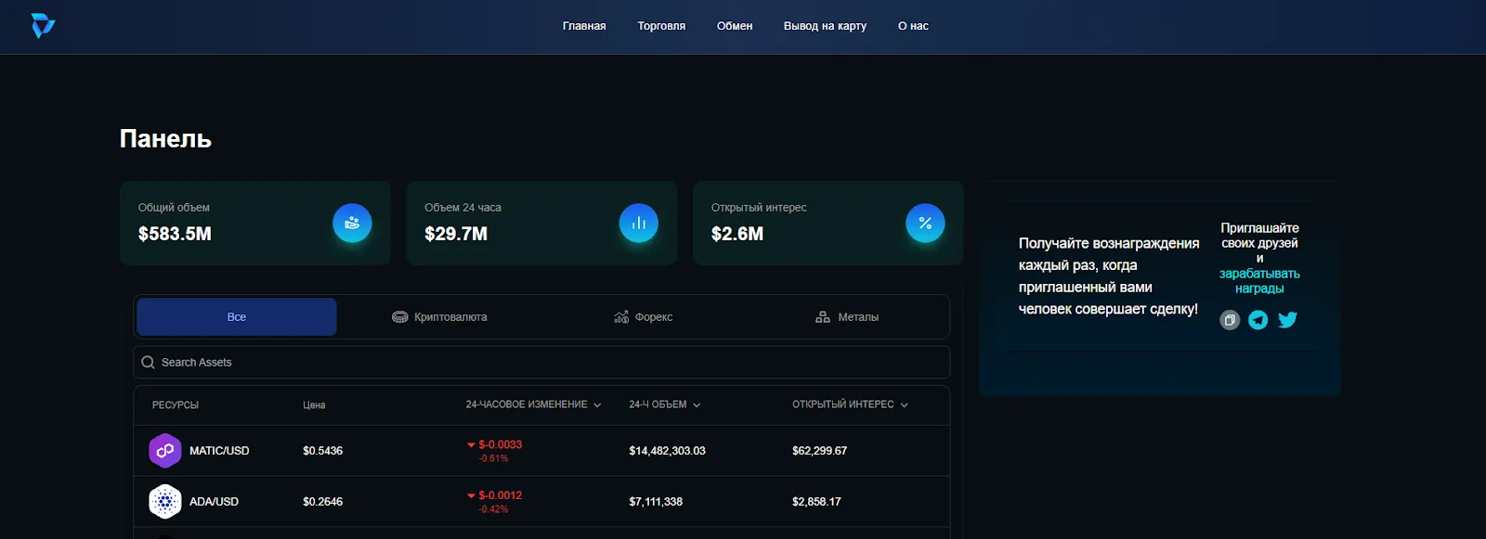Screen dimensions: 1486x539
Task: Switch to the Криптовалюта tab
Action: pyautogui.click(x=439, y=317)
